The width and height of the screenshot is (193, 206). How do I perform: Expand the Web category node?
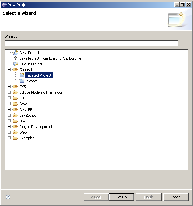tap(9, 132)
